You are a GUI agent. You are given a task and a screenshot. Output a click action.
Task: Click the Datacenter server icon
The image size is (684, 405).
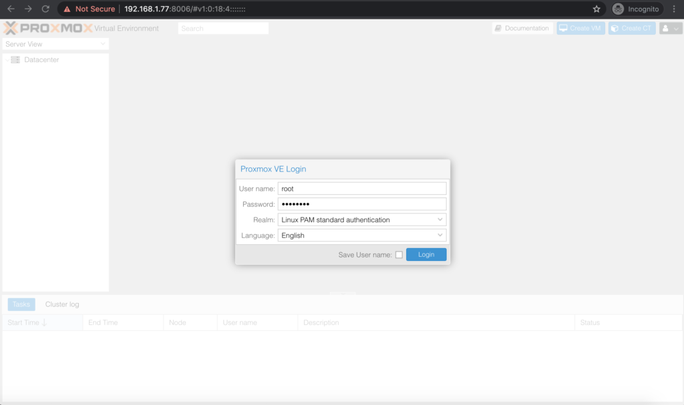pyautogui.click(x=15, y=60)
